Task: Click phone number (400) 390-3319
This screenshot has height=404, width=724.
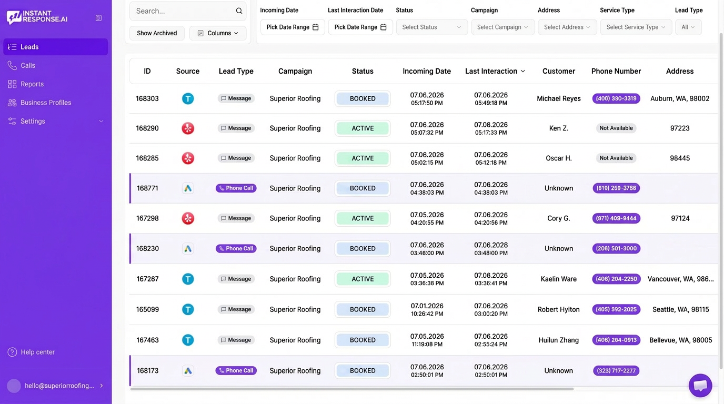Action: pyautogui.click(x=616, y=98)
